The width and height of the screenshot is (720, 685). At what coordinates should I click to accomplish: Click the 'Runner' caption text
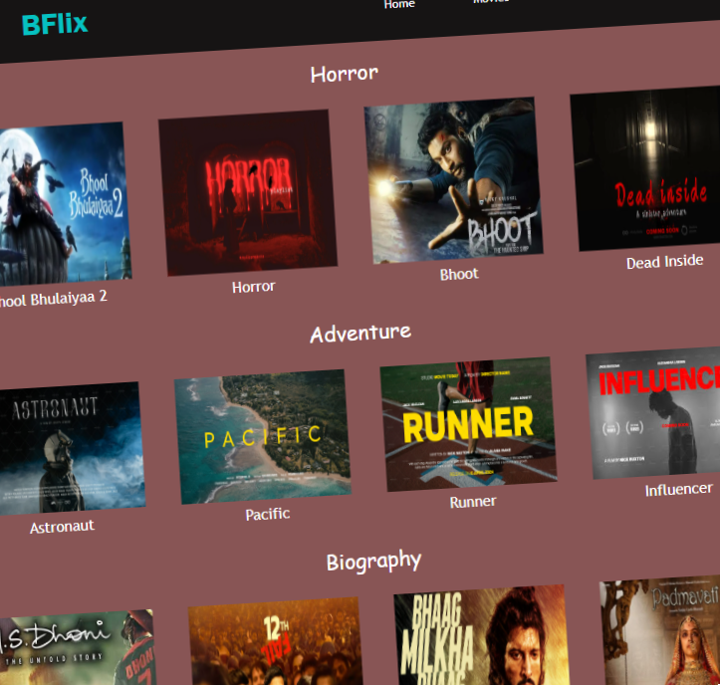(x=473, y=502)
